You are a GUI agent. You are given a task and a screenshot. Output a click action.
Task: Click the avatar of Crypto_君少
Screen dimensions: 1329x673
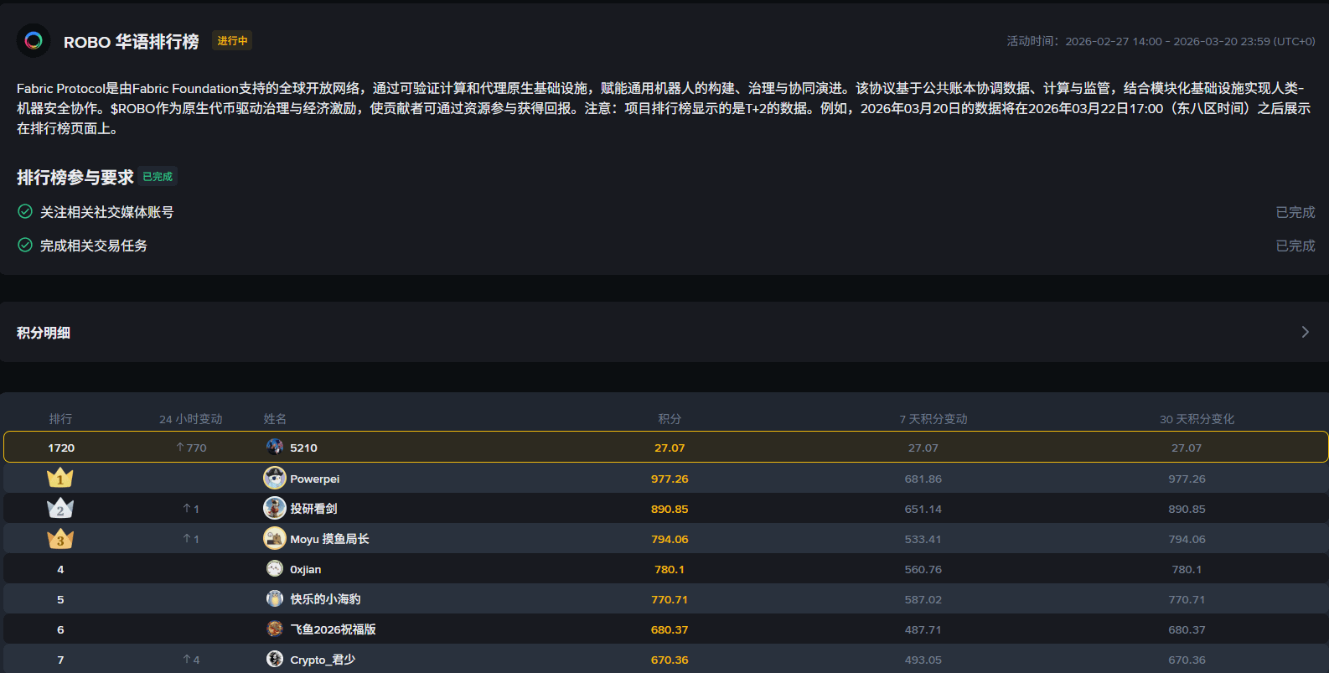tap(275, 659)
